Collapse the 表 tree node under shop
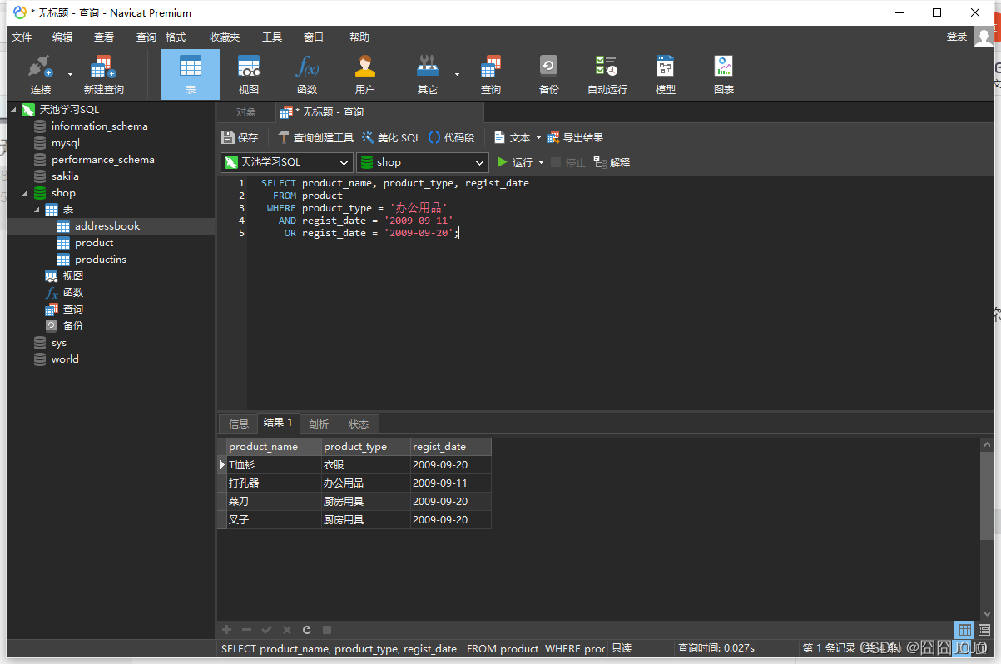 tap(37, 210)
